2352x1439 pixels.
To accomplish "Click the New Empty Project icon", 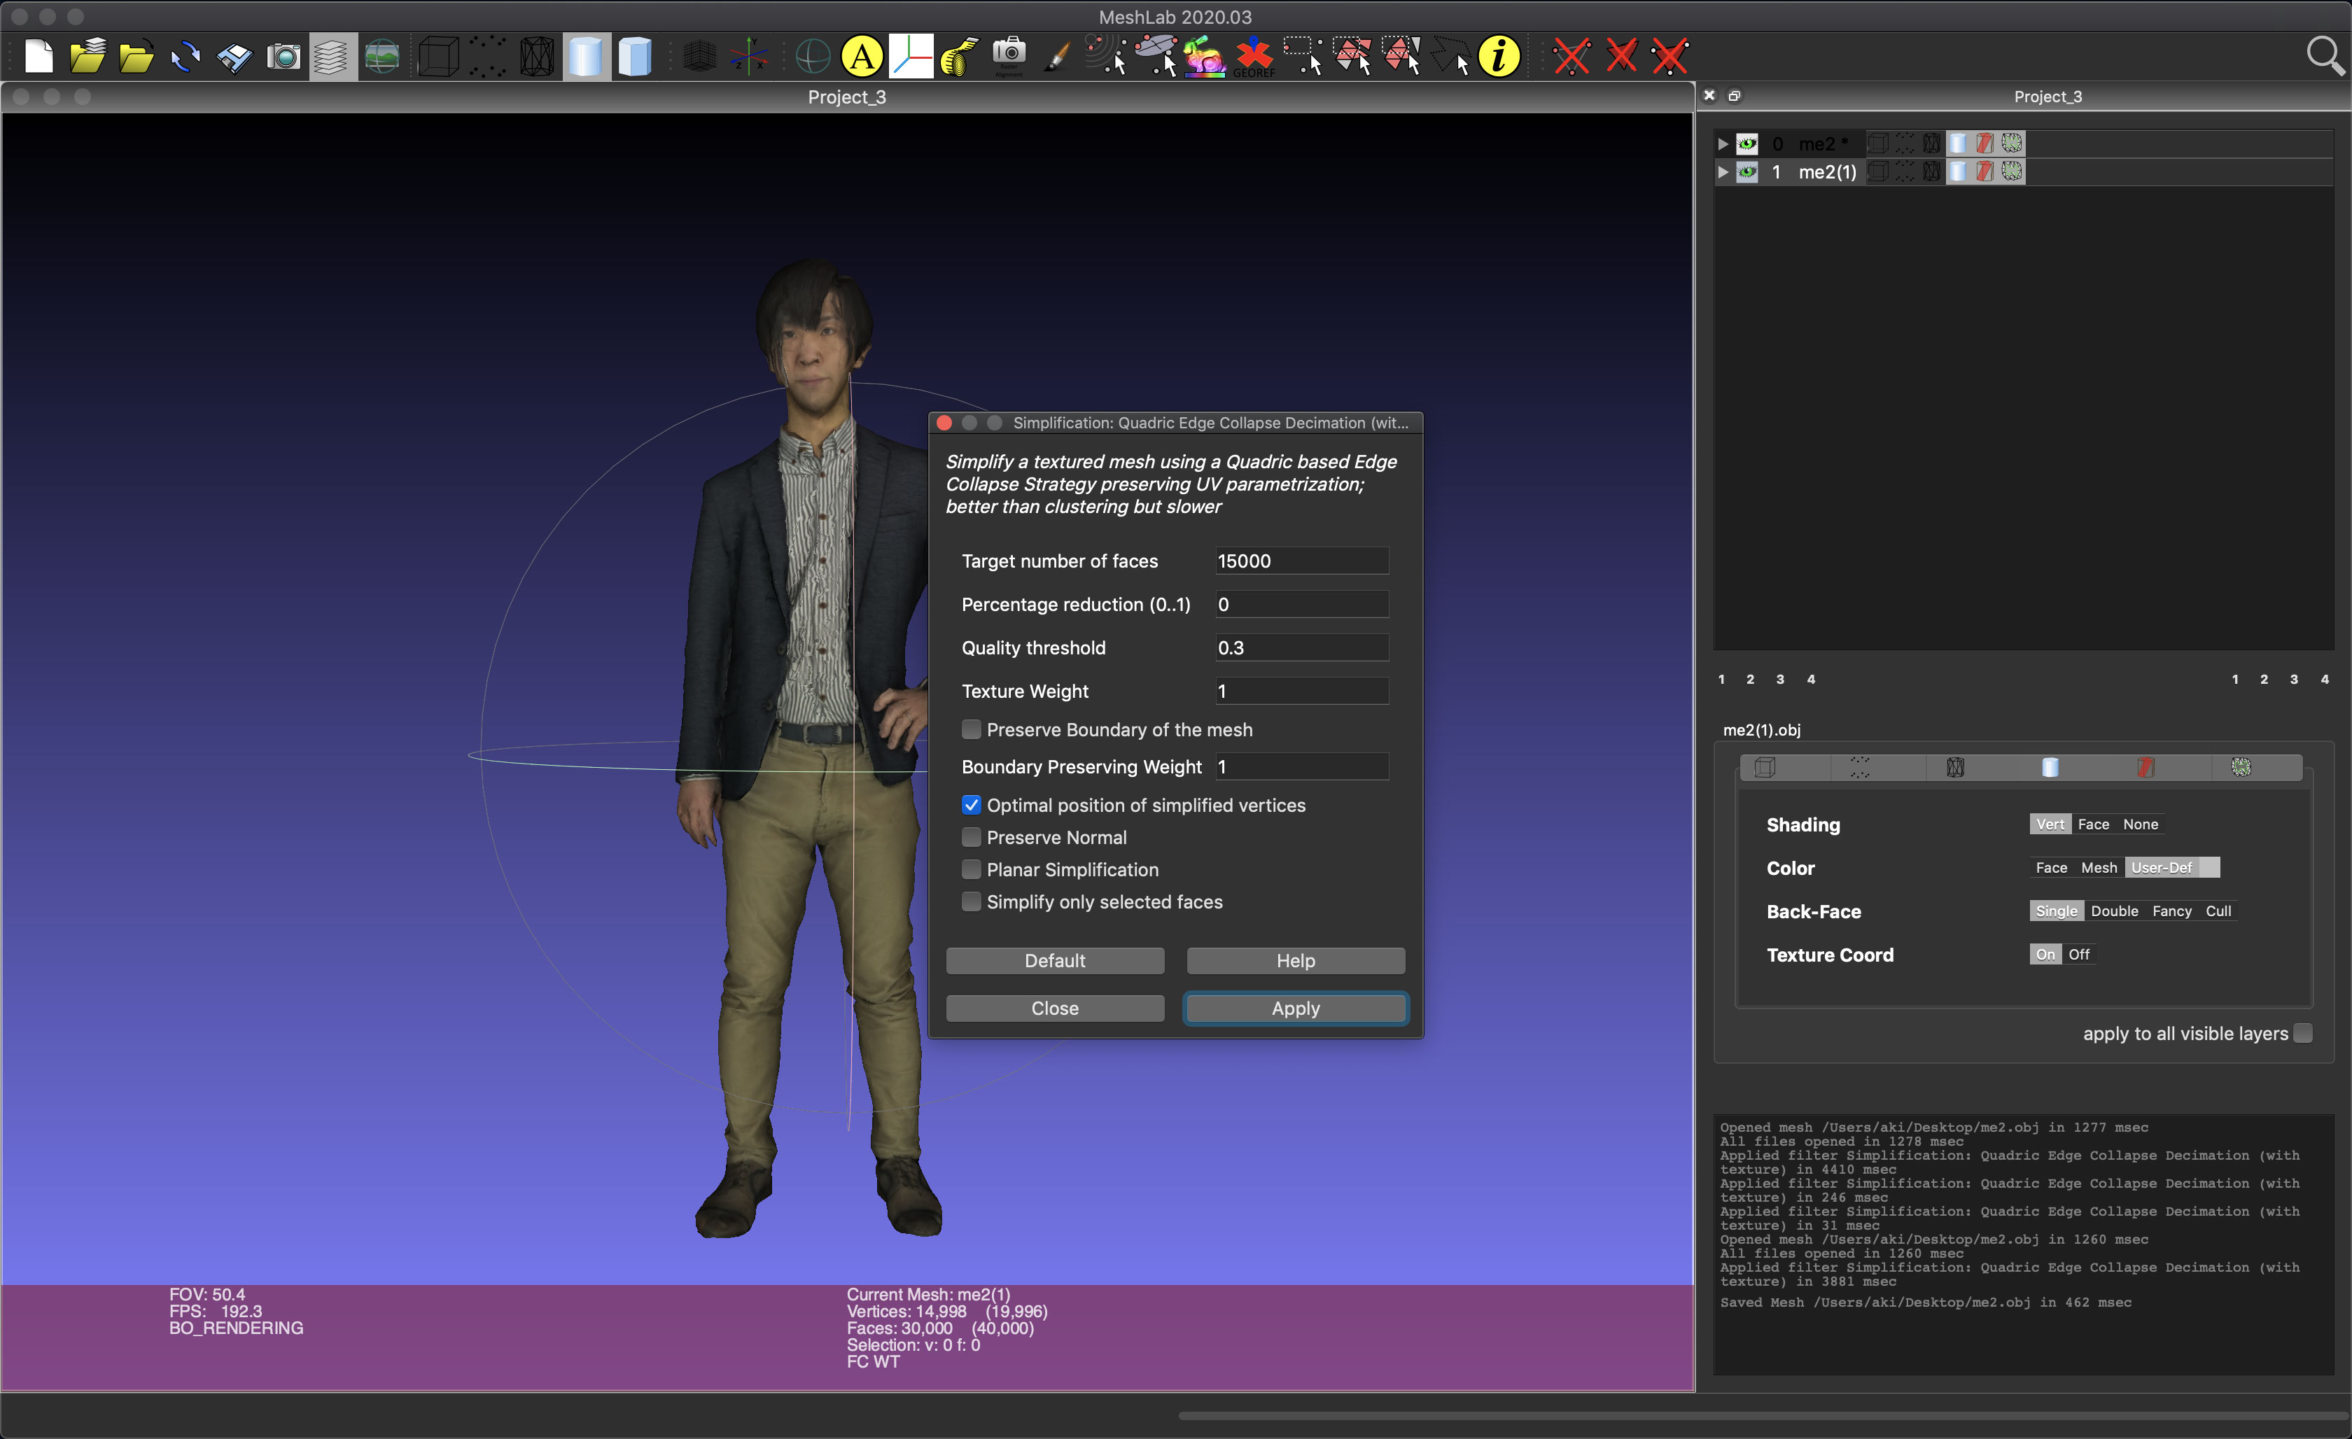I will [38, 56].
